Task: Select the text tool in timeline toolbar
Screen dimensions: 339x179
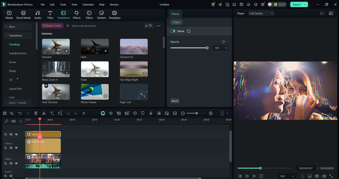Action: (x=52, y=113)
